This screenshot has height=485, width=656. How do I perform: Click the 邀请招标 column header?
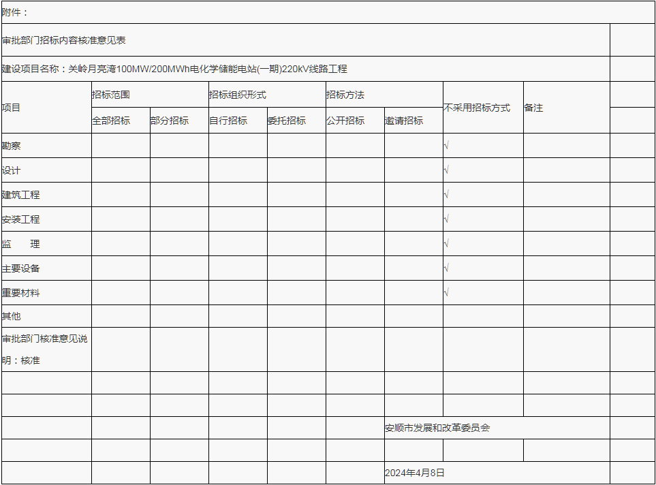pyautogui.click(x=404, y=121)
